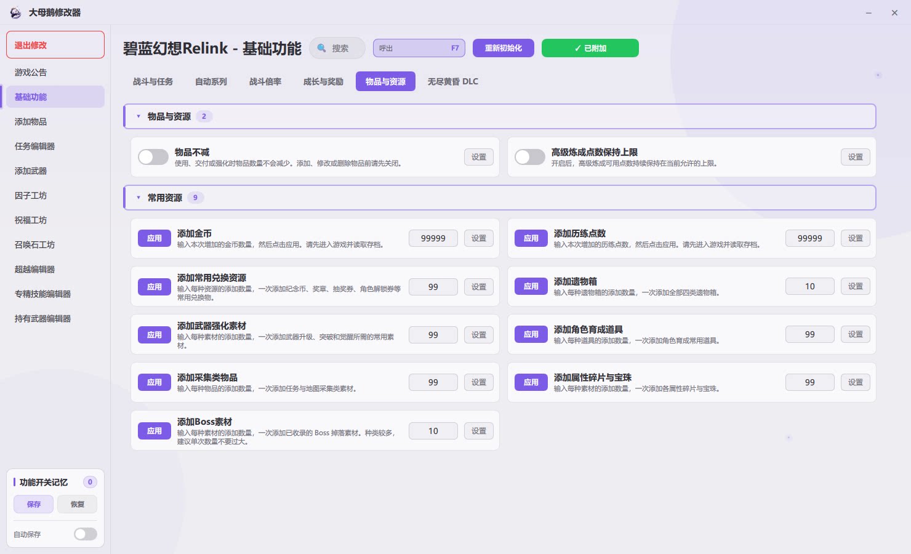Open 设置 for 添加金币

point(479,238)
